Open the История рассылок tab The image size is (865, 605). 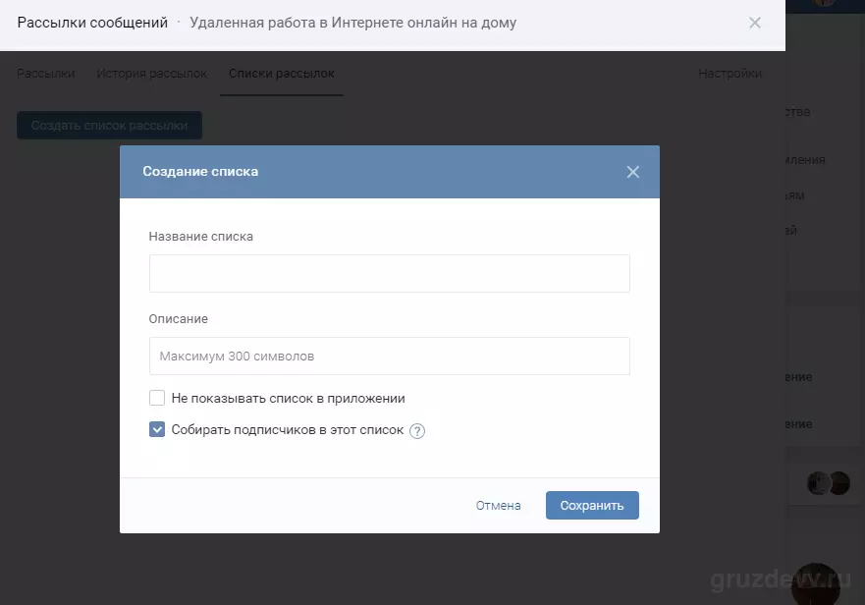(152, 74)
